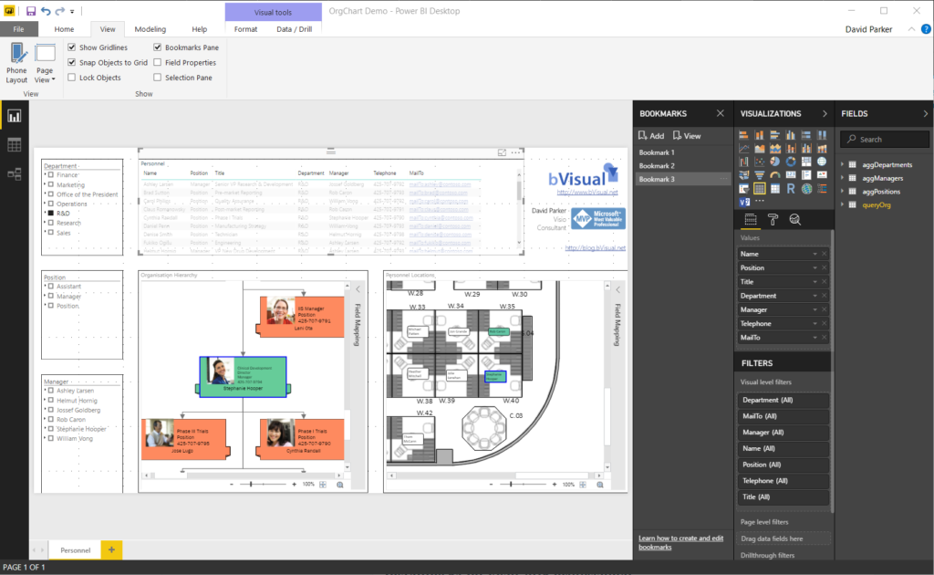The image size is (934, 575).
Task: Choose the donut chart visual
Action: click(x=791, y=162)
